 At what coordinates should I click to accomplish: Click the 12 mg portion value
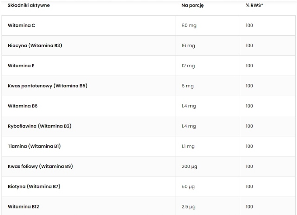pos(188,66)
